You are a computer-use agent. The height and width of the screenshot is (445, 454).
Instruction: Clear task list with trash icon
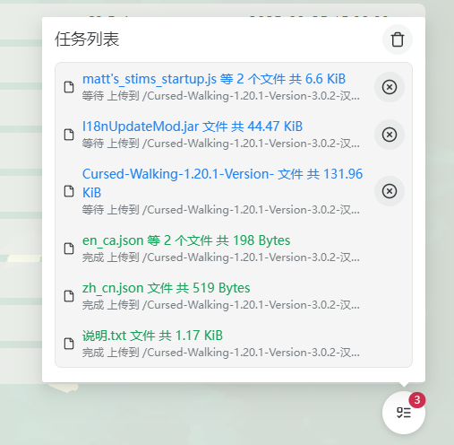coord(398,39)
